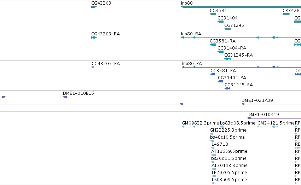Image resolution: width=301 pixels, height=185 pixels.
Task: Click the DME1-021A09 clone label
Action: (x=257, y=100)
